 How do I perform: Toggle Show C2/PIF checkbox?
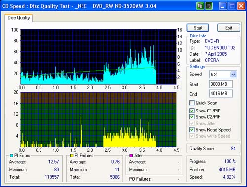pyautogui.click(x=192, y=117)
